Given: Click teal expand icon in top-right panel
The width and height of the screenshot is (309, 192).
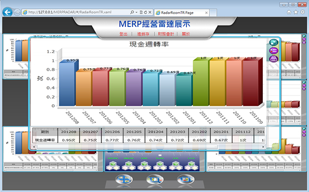Looking at the screenshot, I should [x=304, y=36].
